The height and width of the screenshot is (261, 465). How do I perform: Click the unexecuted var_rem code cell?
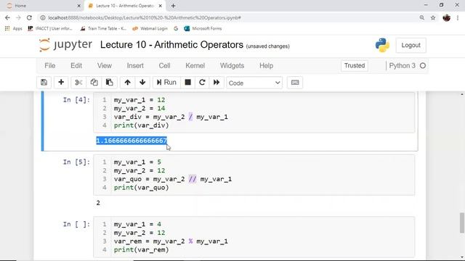[254, 237]
